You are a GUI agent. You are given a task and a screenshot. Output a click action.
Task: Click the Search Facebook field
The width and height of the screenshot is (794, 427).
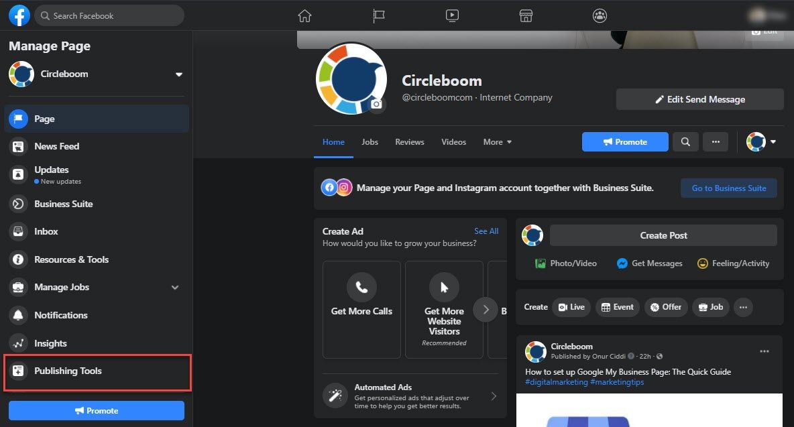pyautogui.click(x=107, y=15)
